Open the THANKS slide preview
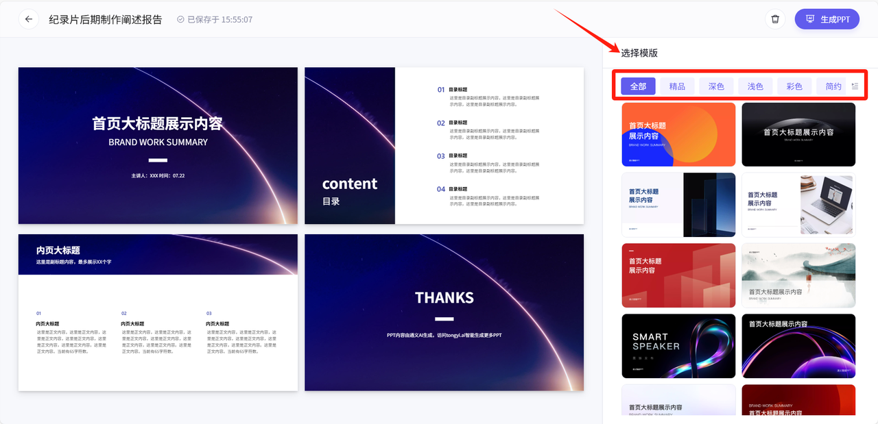The height and width of the screenshot is (424, 878). click(x=444, y=312)
